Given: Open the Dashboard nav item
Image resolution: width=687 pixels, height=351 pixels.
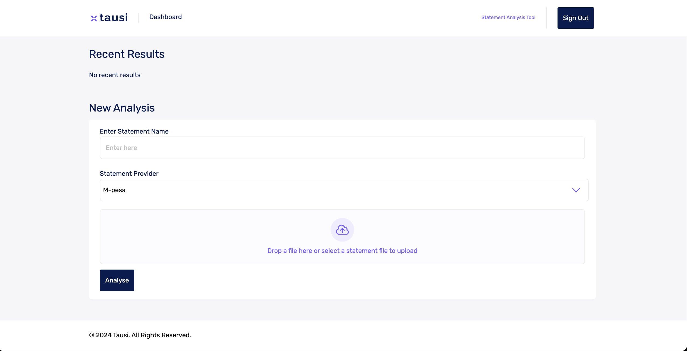Looking at the screenshot, I should point(166,17).
